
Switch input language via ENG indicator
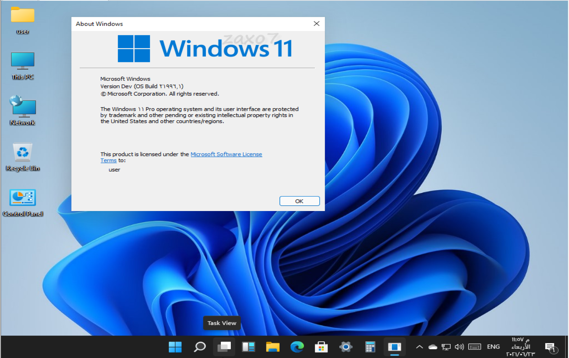pyautogui.click(x=493, y=347)
